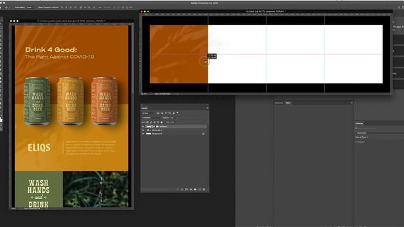Toggle the Auto-Select checkbox
404x227 pixels.
pos(13,8)
